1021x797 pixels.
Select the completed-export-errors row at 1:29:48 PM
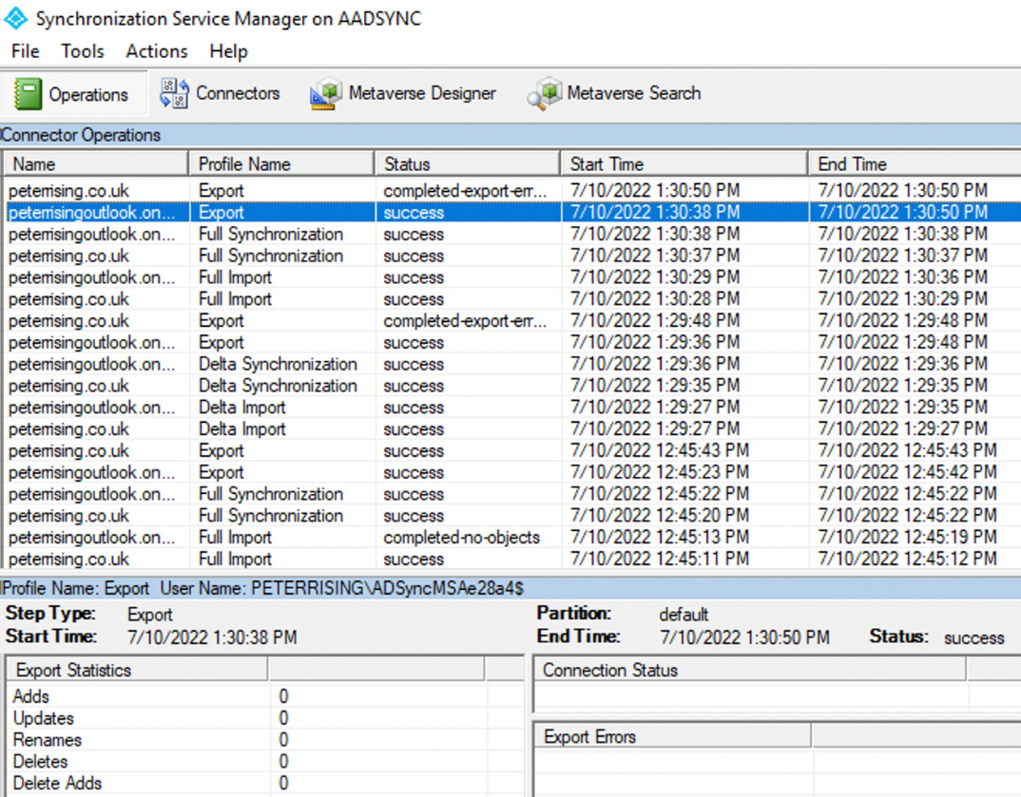[x=512, y=321]
